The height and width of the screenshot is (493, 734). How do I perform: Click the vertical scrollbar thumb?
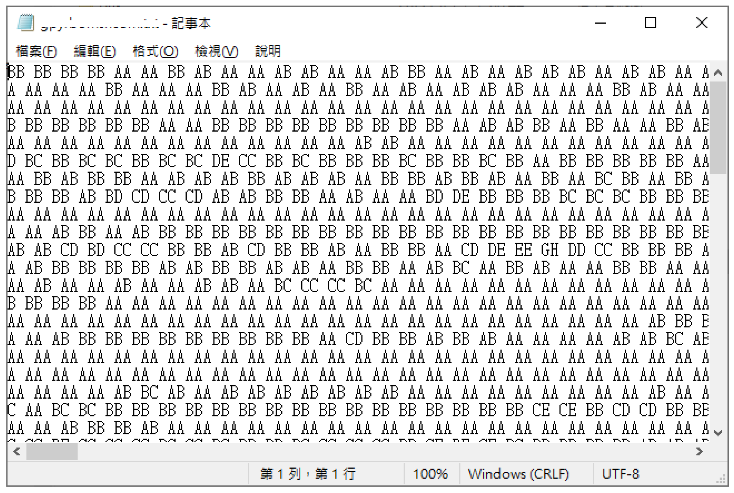point(718,127)
